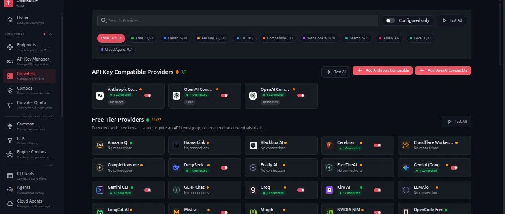Filter by Audio 4/7 providers

click(x=389, y=38)
